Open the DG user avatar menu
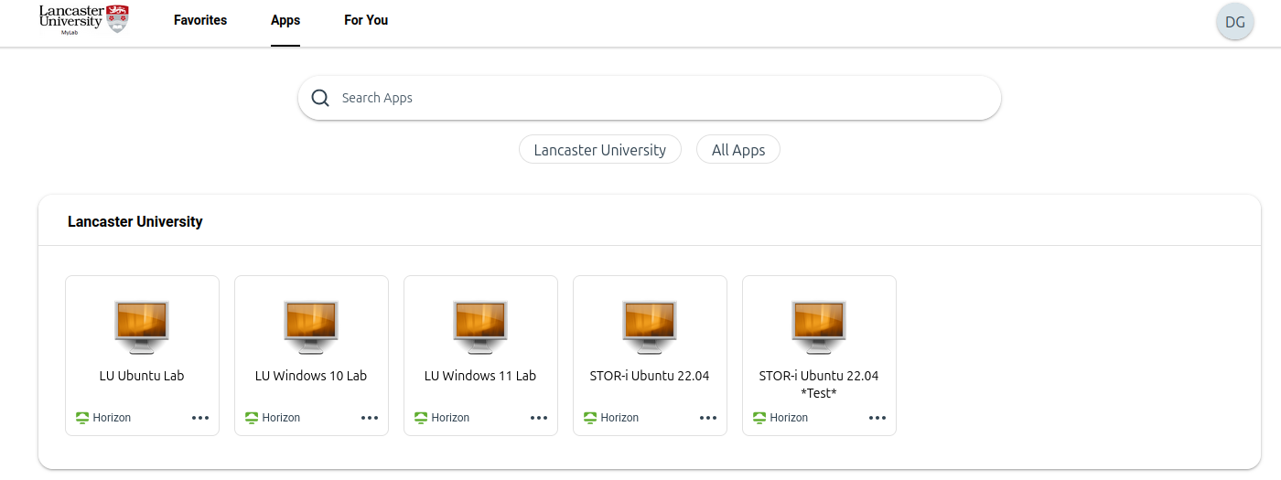1281x480 pixels. tap(1234, 22)
